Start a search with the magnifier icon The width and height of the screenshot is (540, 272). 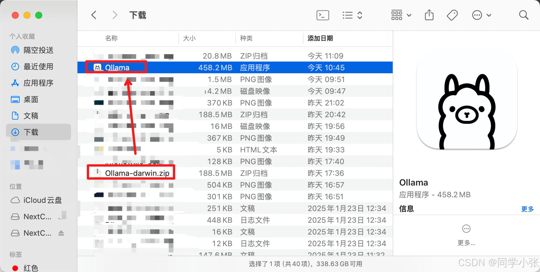point(524,15)
